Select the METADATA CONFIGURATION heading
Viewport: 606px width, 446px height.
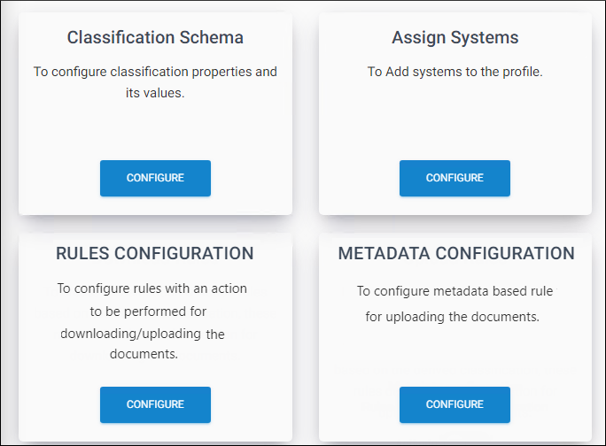click(455, 253)
